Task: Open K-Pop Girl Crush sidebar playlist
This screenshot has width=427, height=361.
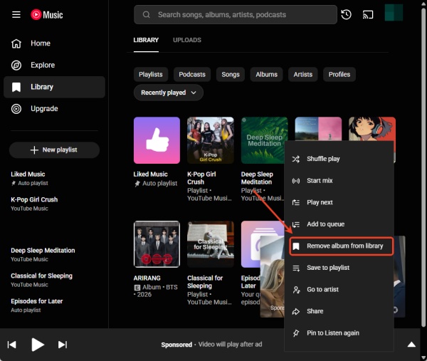Action: pos(55,204)
